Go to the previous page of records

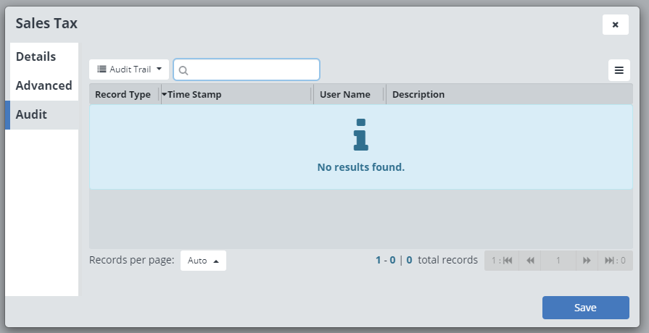531,261
